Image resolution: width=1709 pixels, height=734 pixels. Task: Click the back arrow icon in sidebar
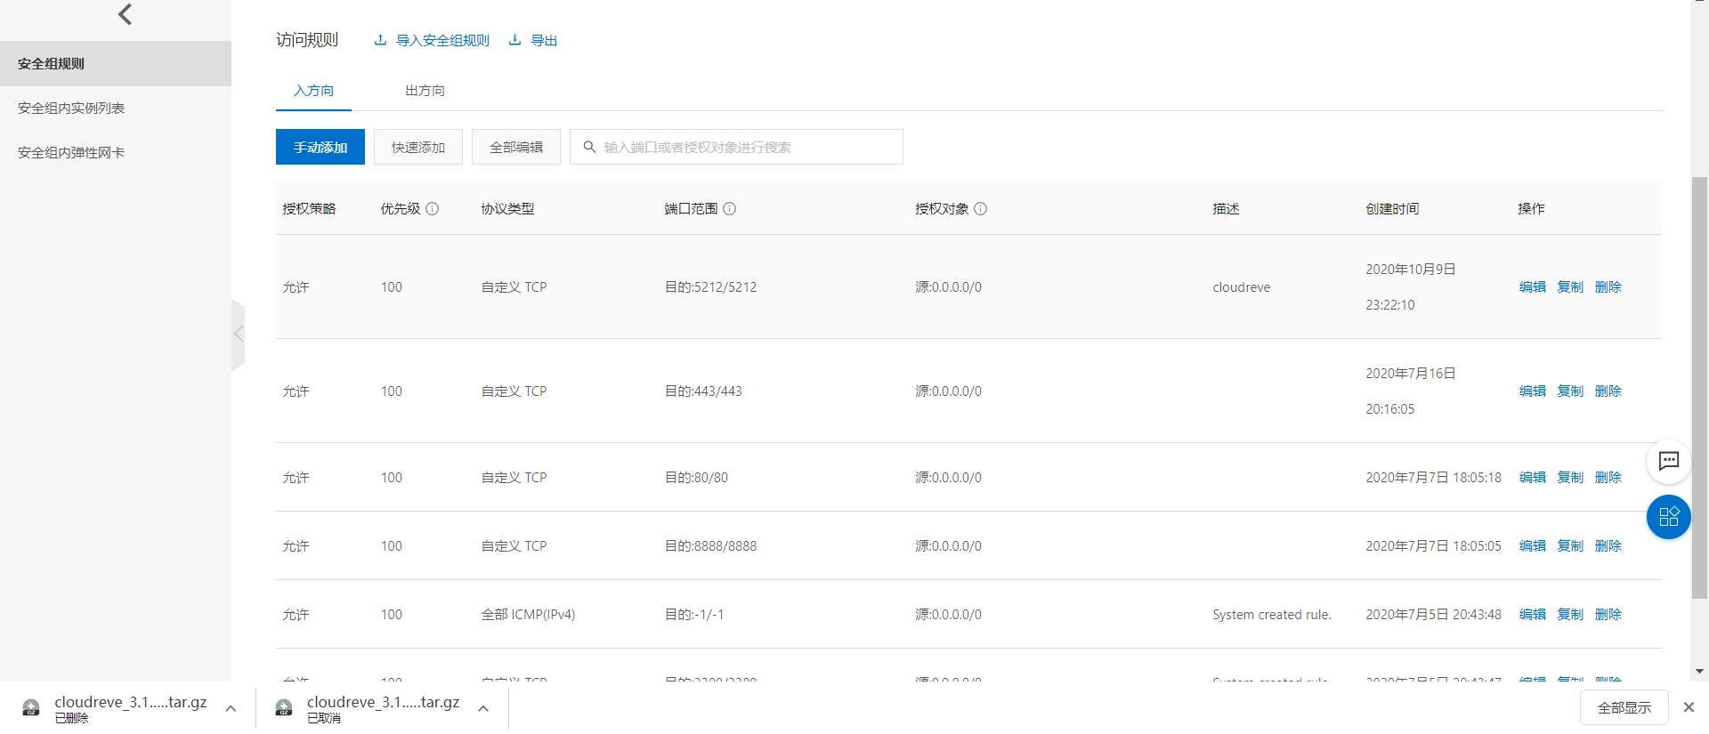click(x=125, y=14)
